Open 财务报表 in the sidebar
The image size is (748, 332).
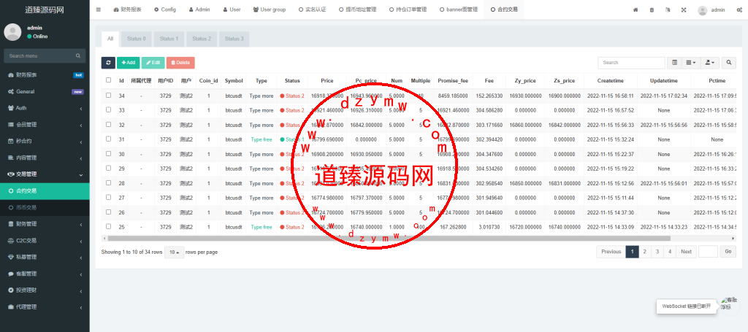(45, 74)
